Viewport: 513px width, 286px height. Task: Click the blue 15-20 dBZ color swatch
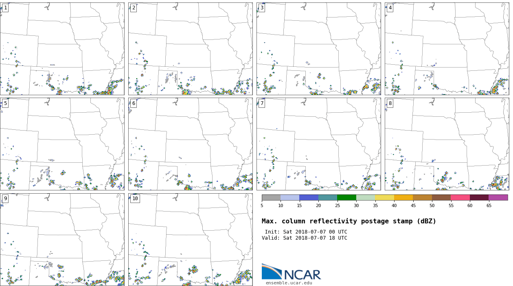[309, 197]
